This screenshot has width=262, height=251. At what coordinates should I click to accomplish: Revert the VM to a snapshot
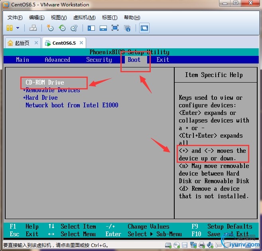62,28
